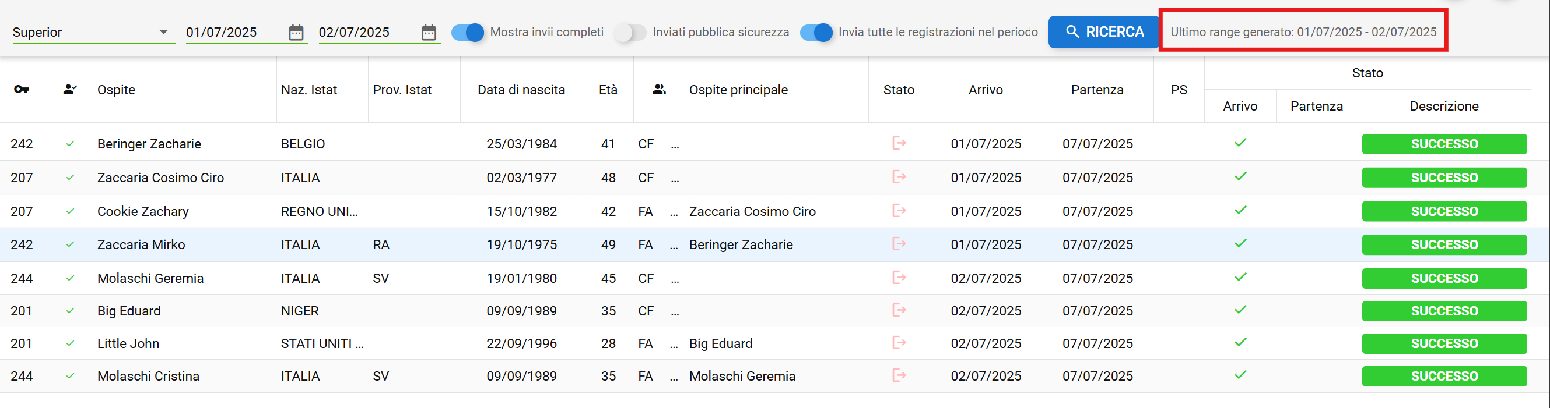Image resolution: width=1550 pixels, height=408 pixels.
Task: Click the checkout icon for Beringer Zacharie
Action: click(899, 143)
